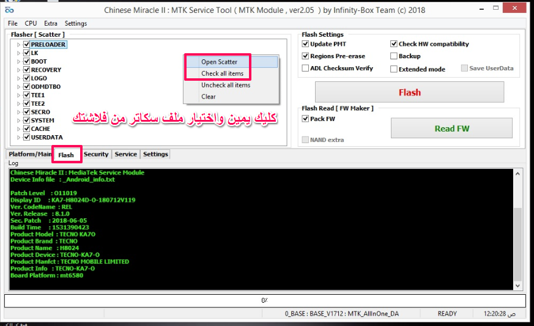Uncheck the PRELOADER partition checkbox
This screenshot has width=534, height=326.
point(26,44)
